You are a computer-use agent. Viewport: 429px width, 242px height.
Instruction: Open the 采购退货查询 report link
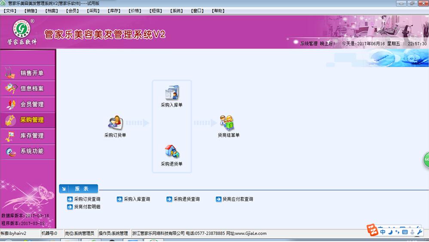(x=183, y=199)
